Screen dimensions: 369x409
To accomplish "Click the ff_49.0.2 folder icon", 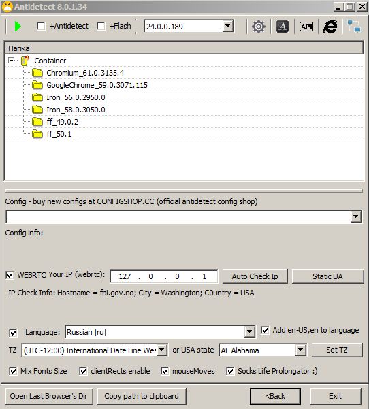I will click(x=37, y=122).
